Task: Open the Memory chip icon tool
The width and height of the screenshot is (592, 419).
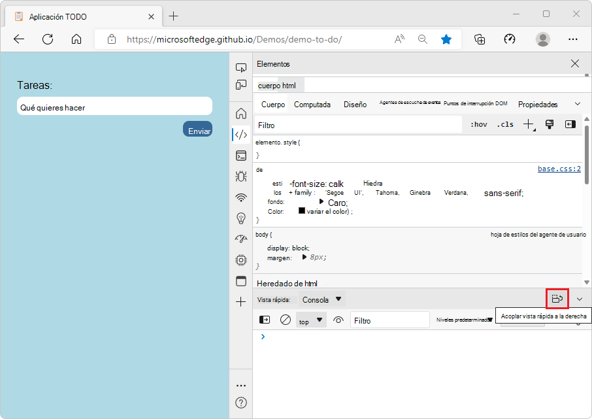Action: 241,260
